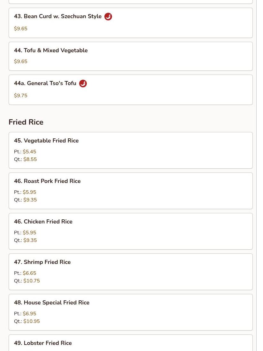Click the $9.75 price of General Tso's Tofu
The width and height of the screenshot is (263, 351).
21,96
